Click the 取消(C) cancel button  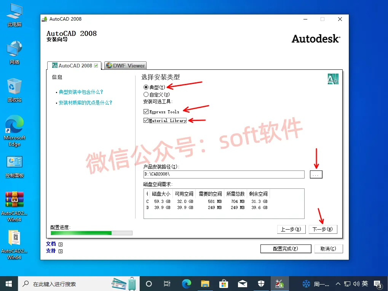tap(329, 249)
